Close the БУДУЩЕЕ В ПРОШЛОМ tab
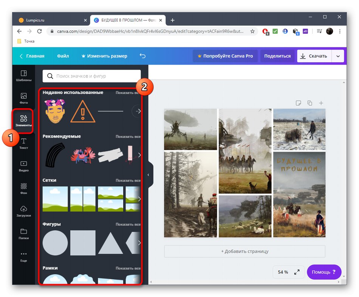The width and height of the screenshot is (359, 297). (x=161, y=20)
